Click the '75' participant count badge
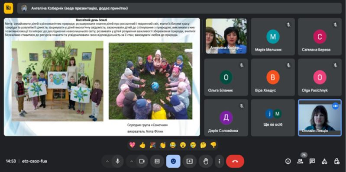This screenshot has width=346, height=172. (x=304, y=155)
